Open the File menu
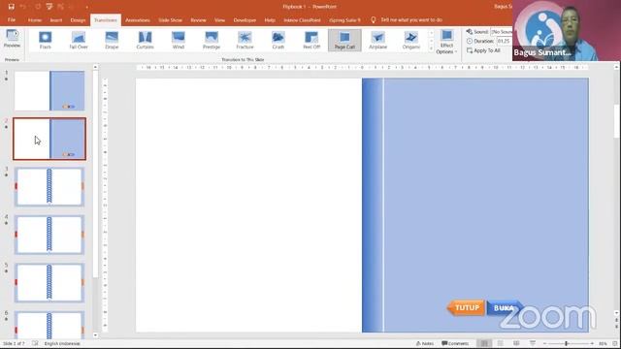621x349 pixels. [x=12, y=19]
